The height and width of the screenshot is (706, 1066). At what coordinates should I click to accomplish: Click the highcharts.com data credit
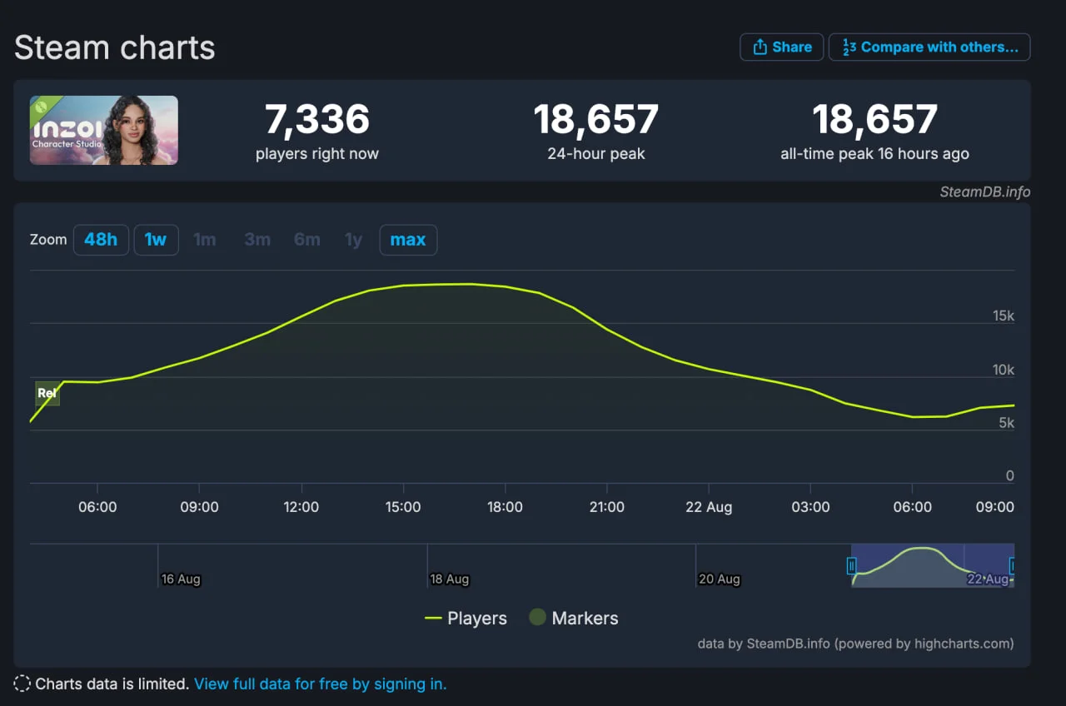(855, 643)
